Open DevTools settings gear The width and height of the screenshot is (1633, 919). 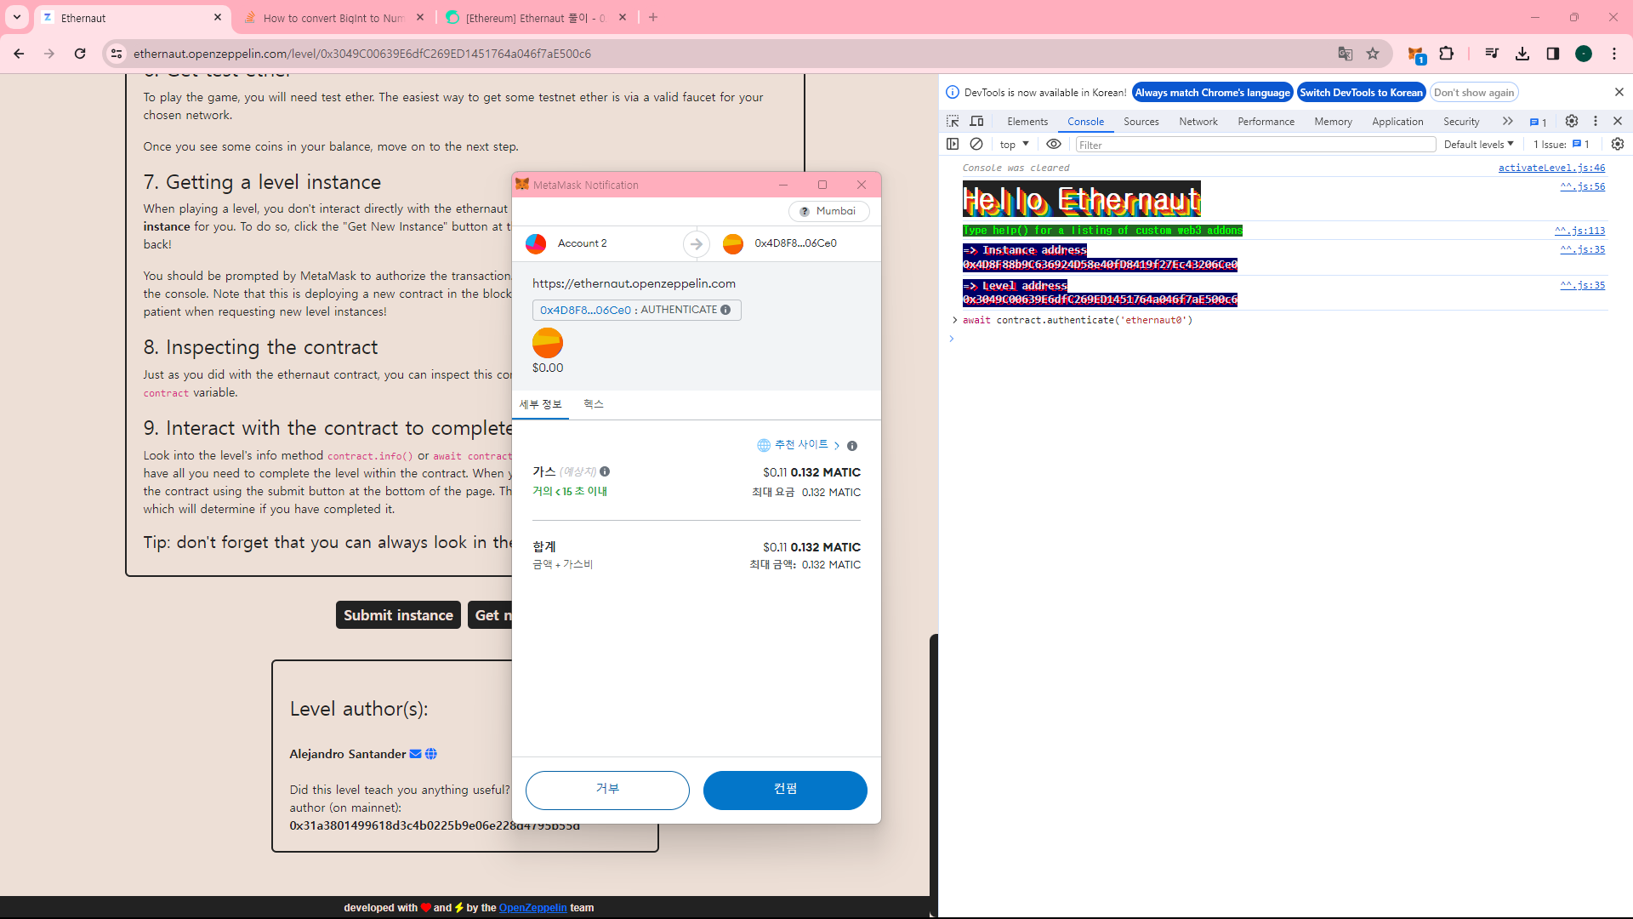pos(1572,121)
